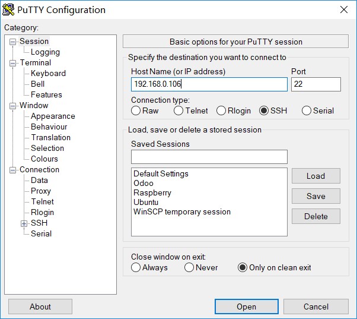357x319 pixels.
Task: Close the PuTTY Configuration window
Action: [x=343, y=10]
